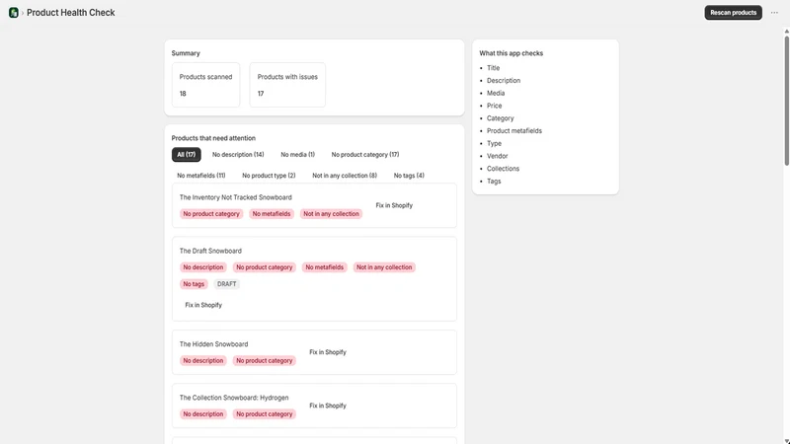
Task: Fix Collection Snowboard: Hydrogen in Shopify
Action: point(328,406)
